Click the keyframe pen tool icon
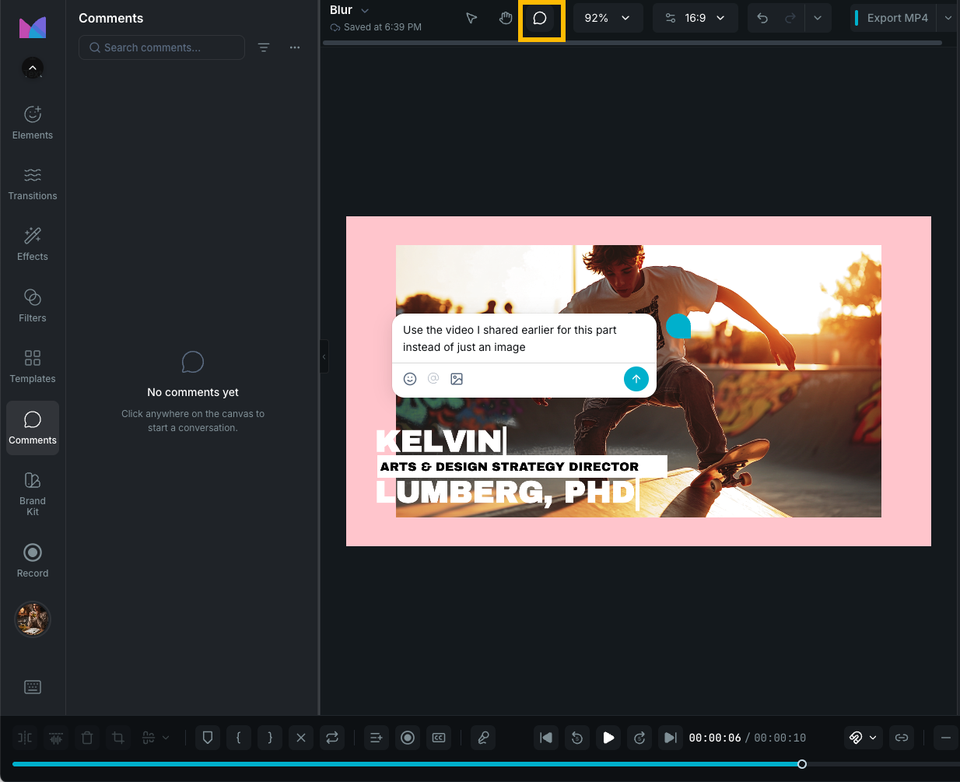Viewport: 960px width, 782px height. click(483, 738)
